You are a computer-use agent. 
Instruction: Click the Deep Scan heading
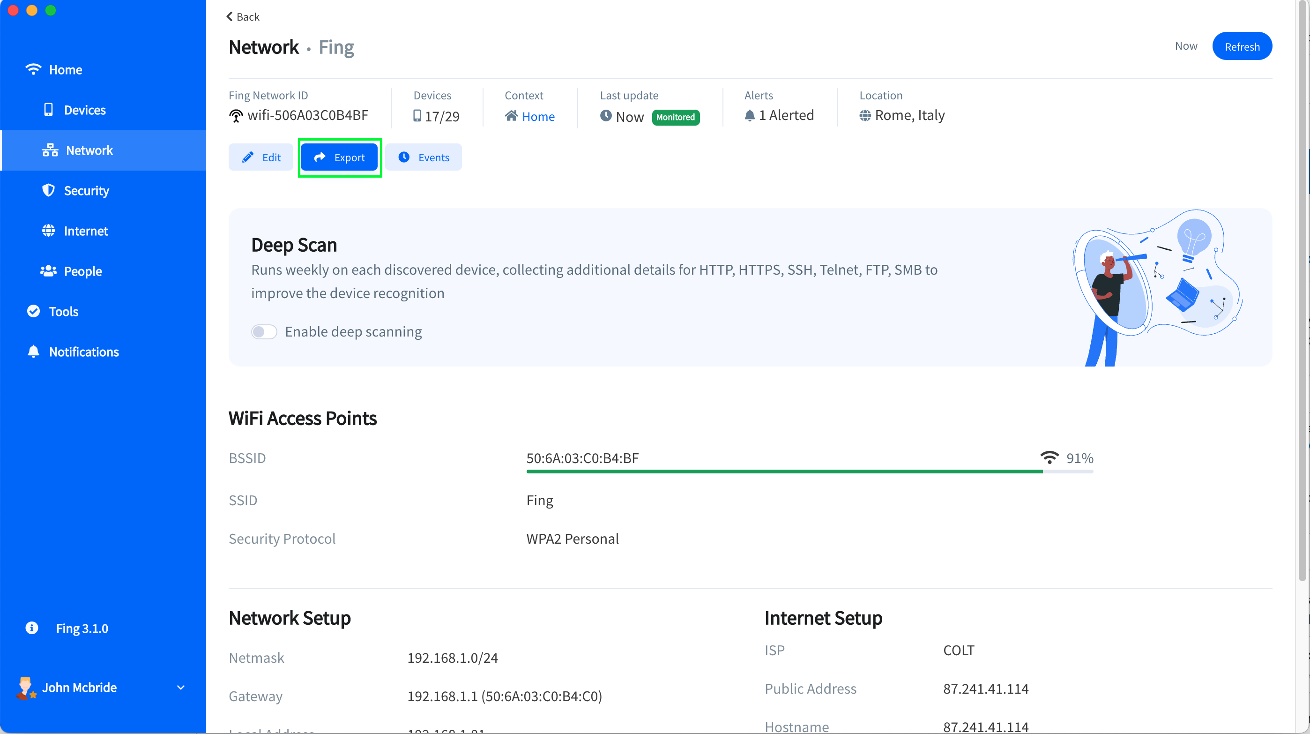point(294,245)
